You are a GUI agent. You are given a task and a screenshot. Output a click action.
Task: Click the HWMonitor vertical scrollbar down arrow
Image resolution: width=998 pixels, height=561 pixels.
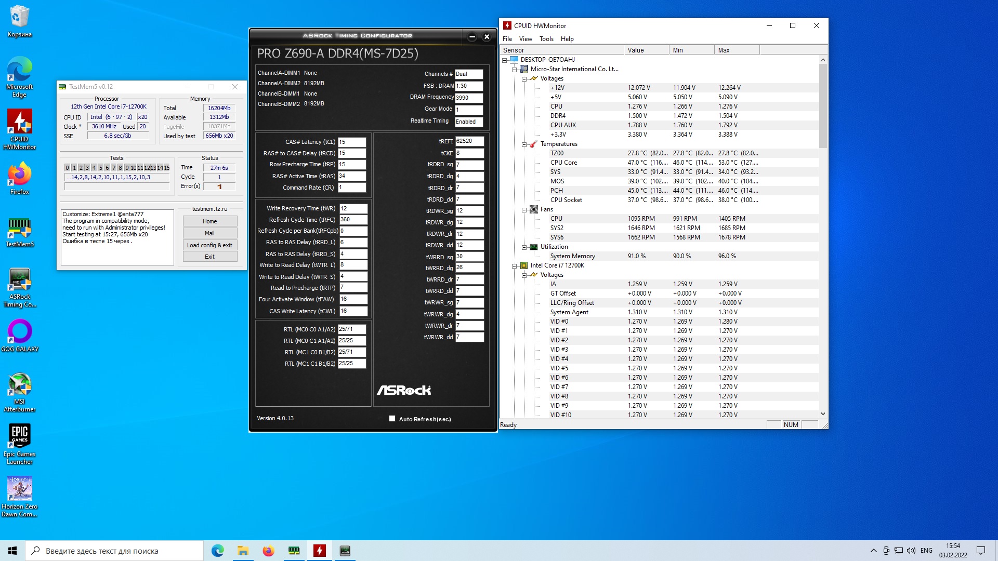(823, 414)
